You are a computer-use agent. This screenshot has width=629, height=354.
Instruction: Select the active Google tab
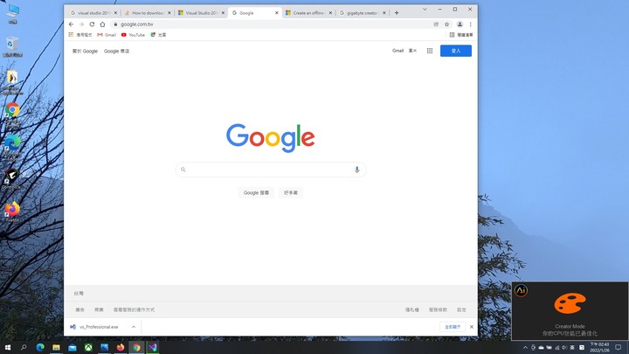(254, 13)
